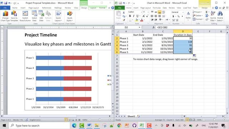The width and height of the screenshot is (229, 129).
Task: Apply the yellow Fill Color in Excel
Action: pyautogui.click(x=137, y=20)
